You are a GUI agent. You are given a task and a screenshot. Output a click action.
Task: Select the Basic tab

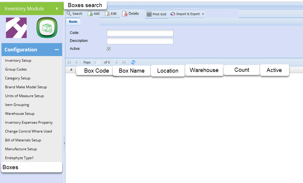tap(73, 22)
